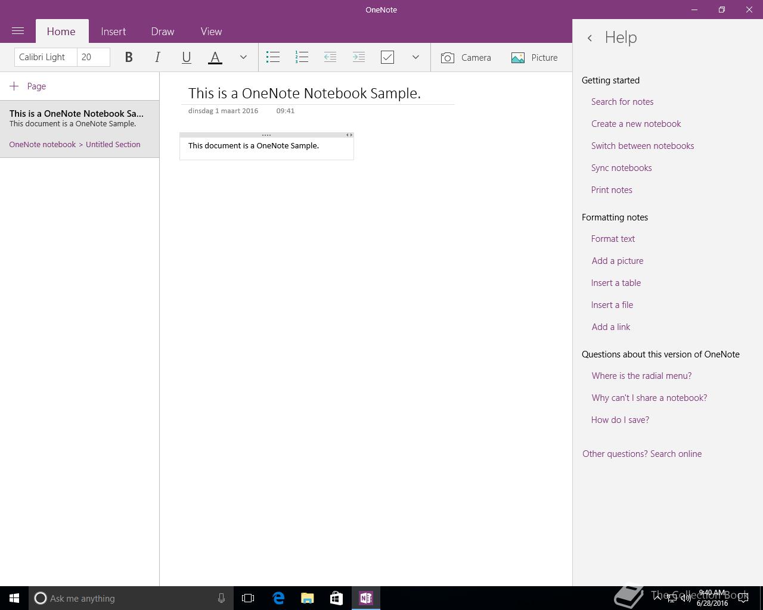Image resolution: width=763 pixels, height=610 pixels.
Task: Open the Create a new notebook topic
Action: (x=636, y=124)
